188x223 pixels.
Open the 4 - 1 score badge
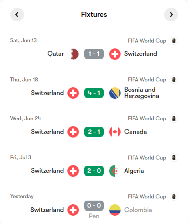pos(94,93)
